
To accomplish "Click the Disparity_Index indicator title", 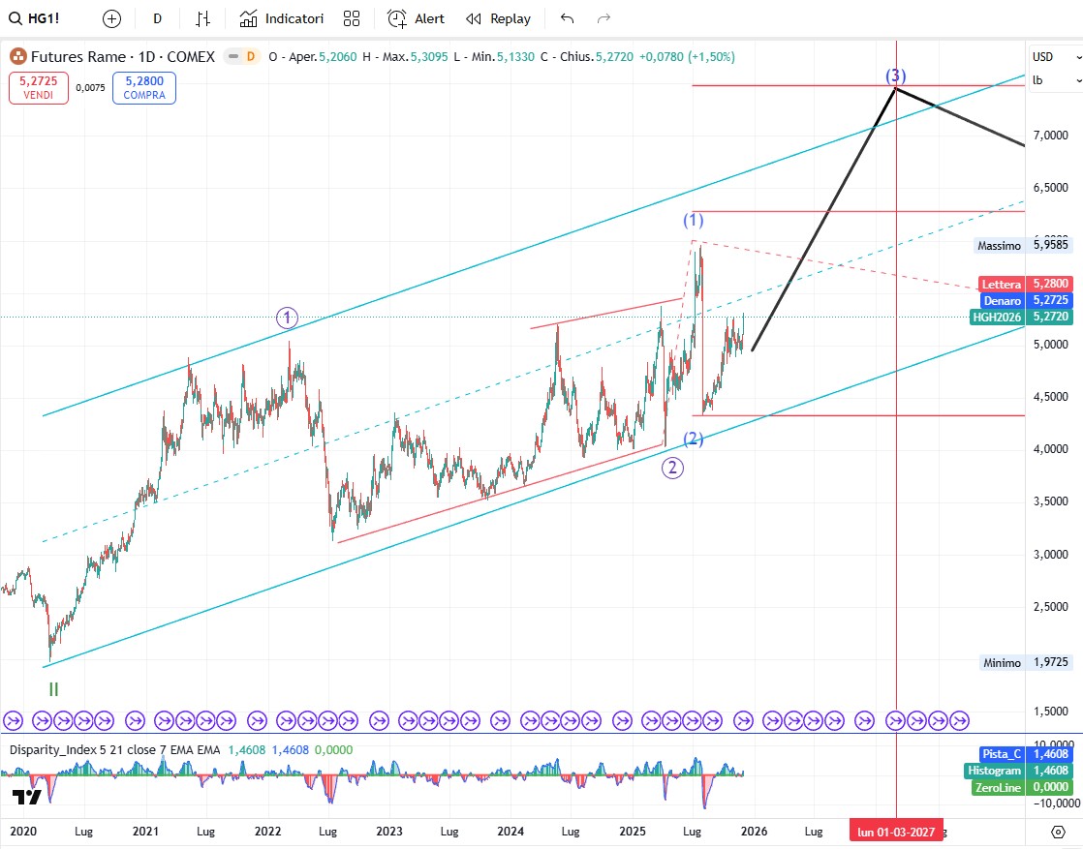I will click(x=114, y=749).
